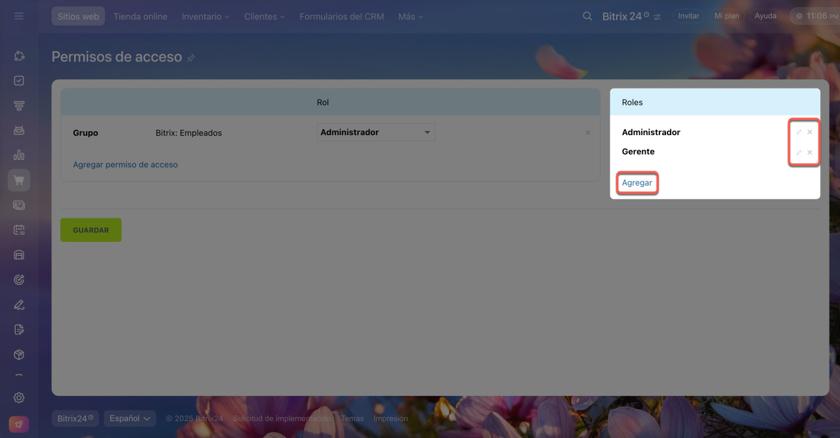Open the settings gear icon in sidebar
840x438 pixels.
pyautogui.click(x=19, y=397)
